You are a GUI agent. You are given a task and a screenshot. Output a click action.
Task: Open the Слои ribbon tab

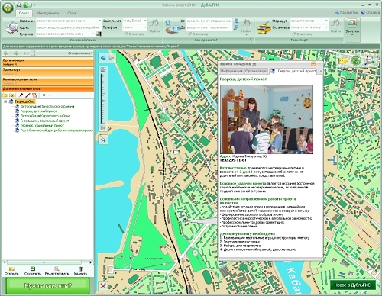[x=72, y=13]
